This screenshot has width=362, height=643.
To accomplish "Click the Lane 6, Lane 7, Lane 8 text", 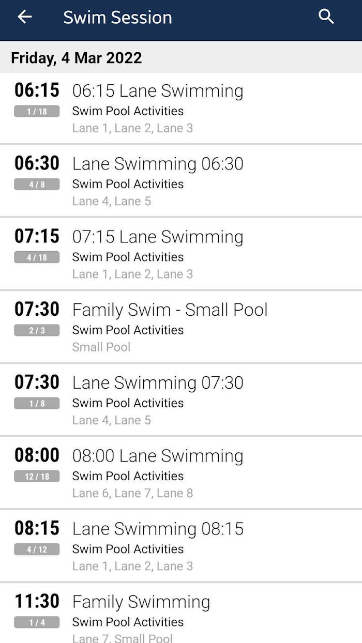I will (132, 493).
